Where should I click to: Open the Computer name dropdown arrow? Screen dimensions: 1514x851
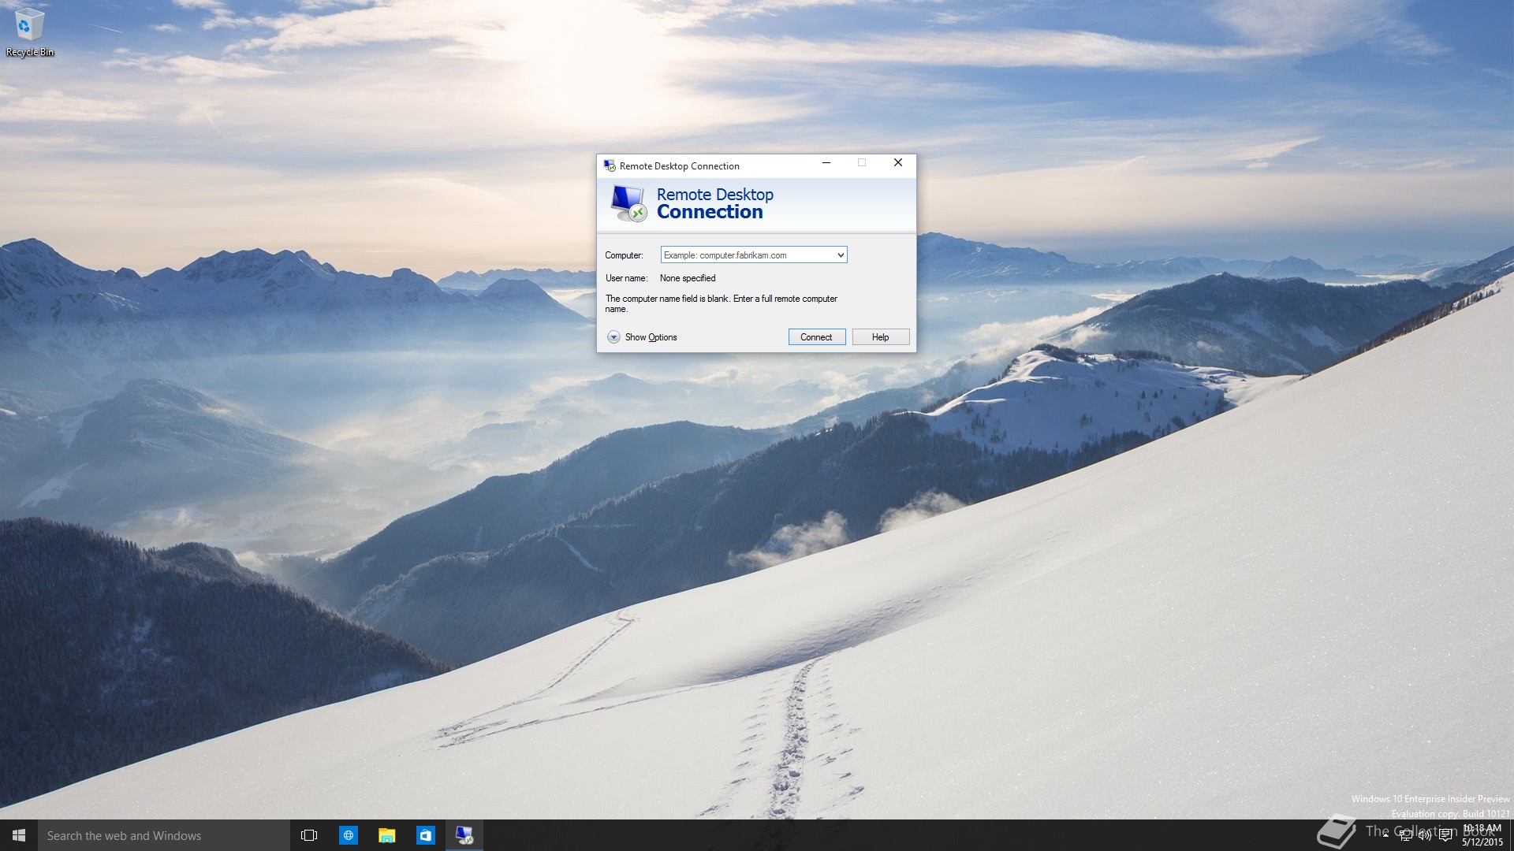(841, 255)
